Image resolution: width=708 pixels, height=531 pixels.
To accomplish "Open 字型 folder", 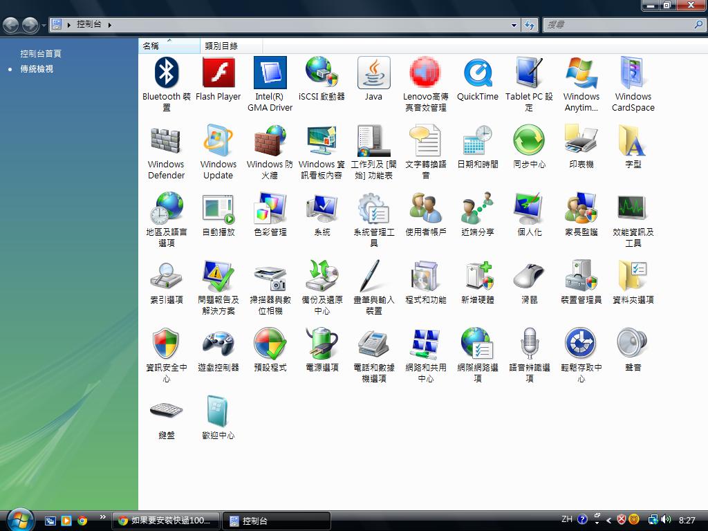I will click(633, 147).
